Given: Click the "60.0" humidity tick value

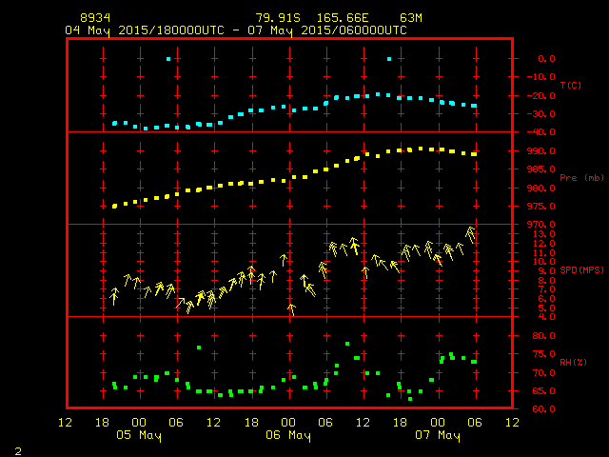Looking at the screenshot, I should click(x=543, y=408).
